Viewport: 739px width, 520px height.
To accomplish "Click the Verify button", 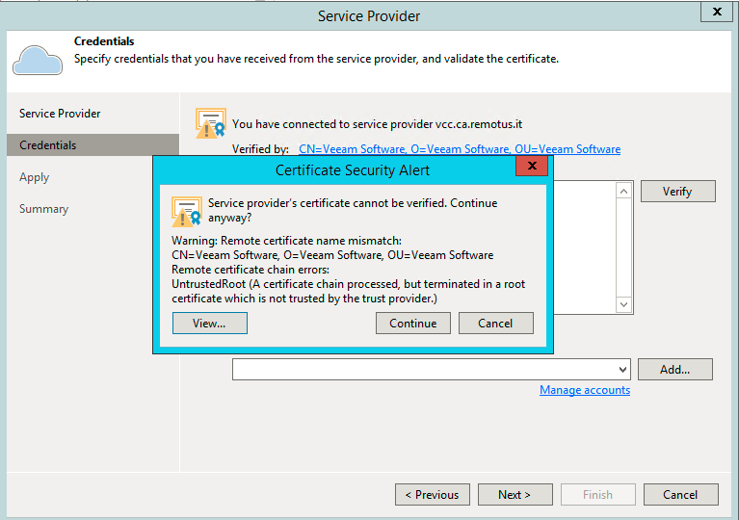I will pyautogui.click(x=677, y=192).
